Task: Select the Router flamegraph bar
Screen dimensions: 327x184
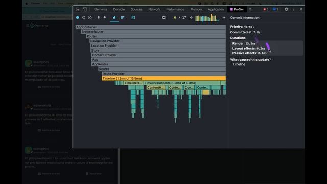Action: click(156, 36)
